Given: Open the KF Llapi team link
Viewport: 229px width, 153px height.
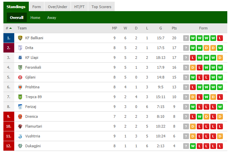Looking at the screenshot, I should tap(32, 58).
